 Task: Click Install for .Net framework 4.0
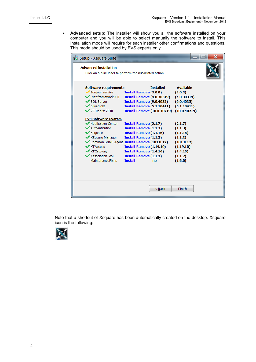point(130,97)
